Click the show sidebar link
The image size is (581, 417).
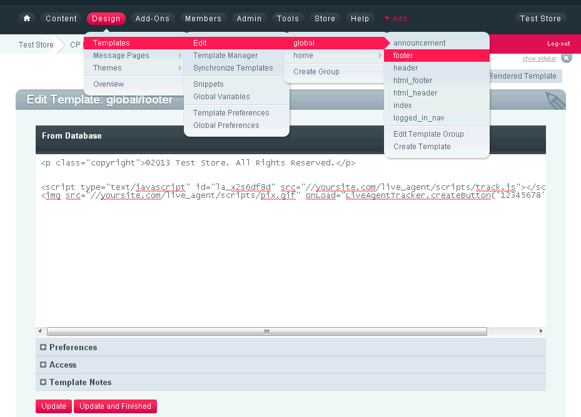[538, 58]
